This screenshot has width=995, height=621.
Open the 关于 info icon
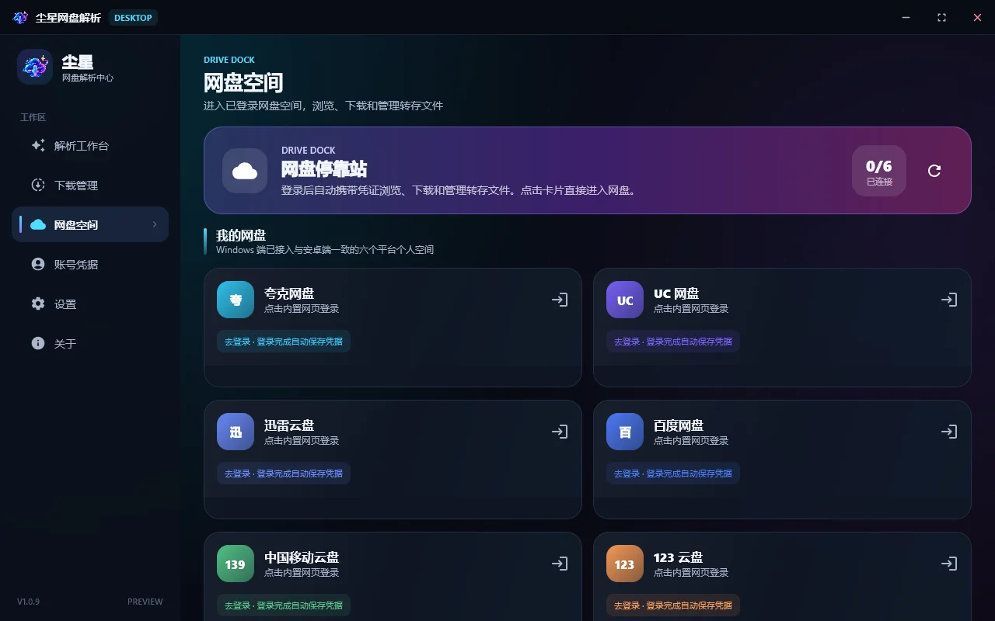38,343
